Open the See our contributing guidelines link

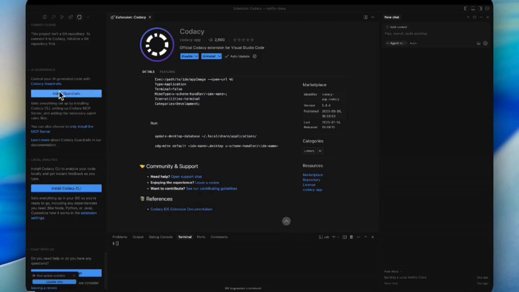tap(211, 189)
